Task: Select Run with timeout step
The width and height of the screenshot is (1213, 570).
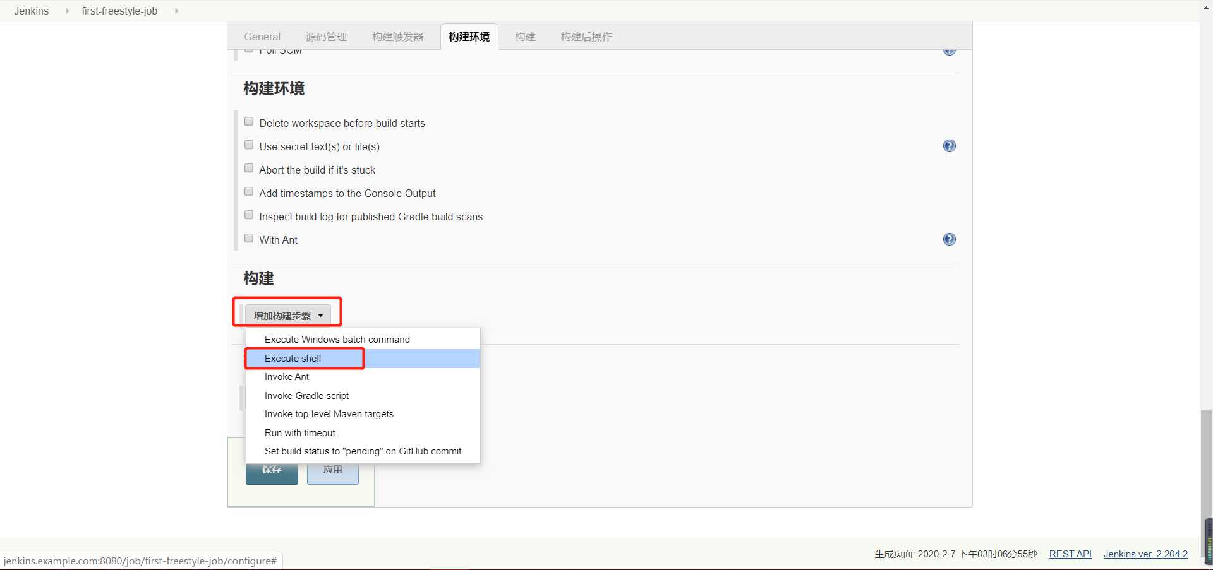Action: point(363,433)
